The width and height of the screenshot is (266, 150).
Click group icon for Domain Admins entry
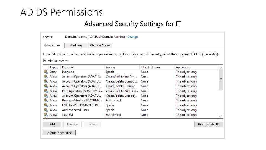pyautogui.click(x=46, y=100)
